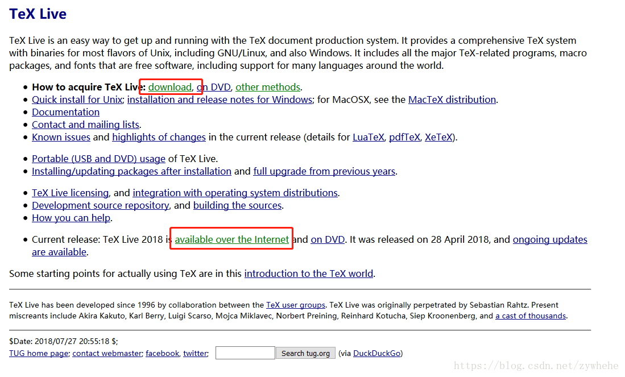Viewport: 625px width, 377px height.
Task: Visit the MacTeX distribution link
Action: coord(452,100)
